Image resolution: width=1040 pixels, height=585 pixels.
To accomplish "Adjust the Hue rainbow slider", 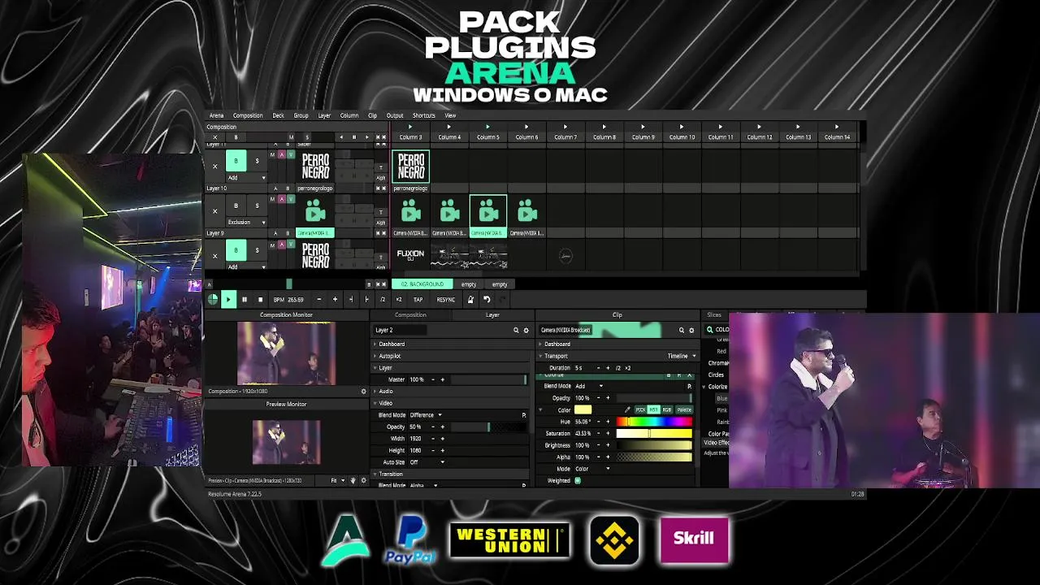I will [x=654, y=422].
